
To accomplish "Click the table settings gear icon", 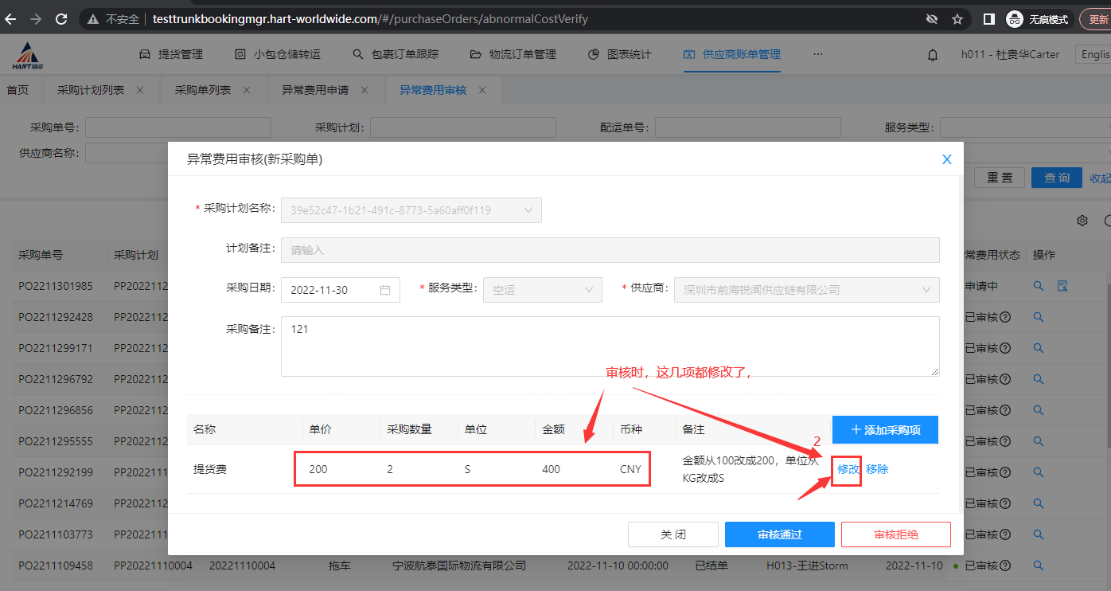I will [x=1082, y=221].
